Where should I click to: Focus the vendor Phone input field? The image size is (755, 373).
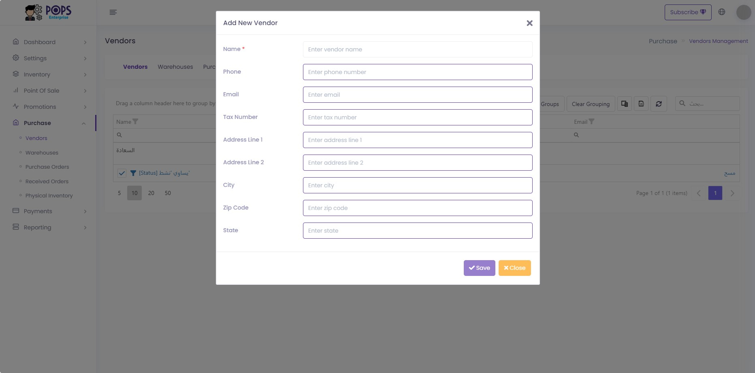[x=418, y=72]
